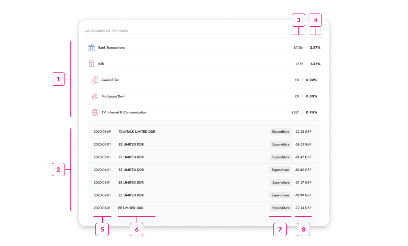Click the 2.87% Bank Transactions percentage
The height and width of the screenshot is (246, 408).
pyautogui.click(x=315, y=48)
